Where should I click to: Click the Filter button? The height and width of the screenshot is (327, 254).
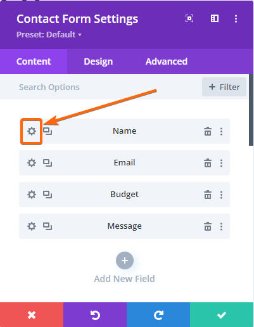224,87
